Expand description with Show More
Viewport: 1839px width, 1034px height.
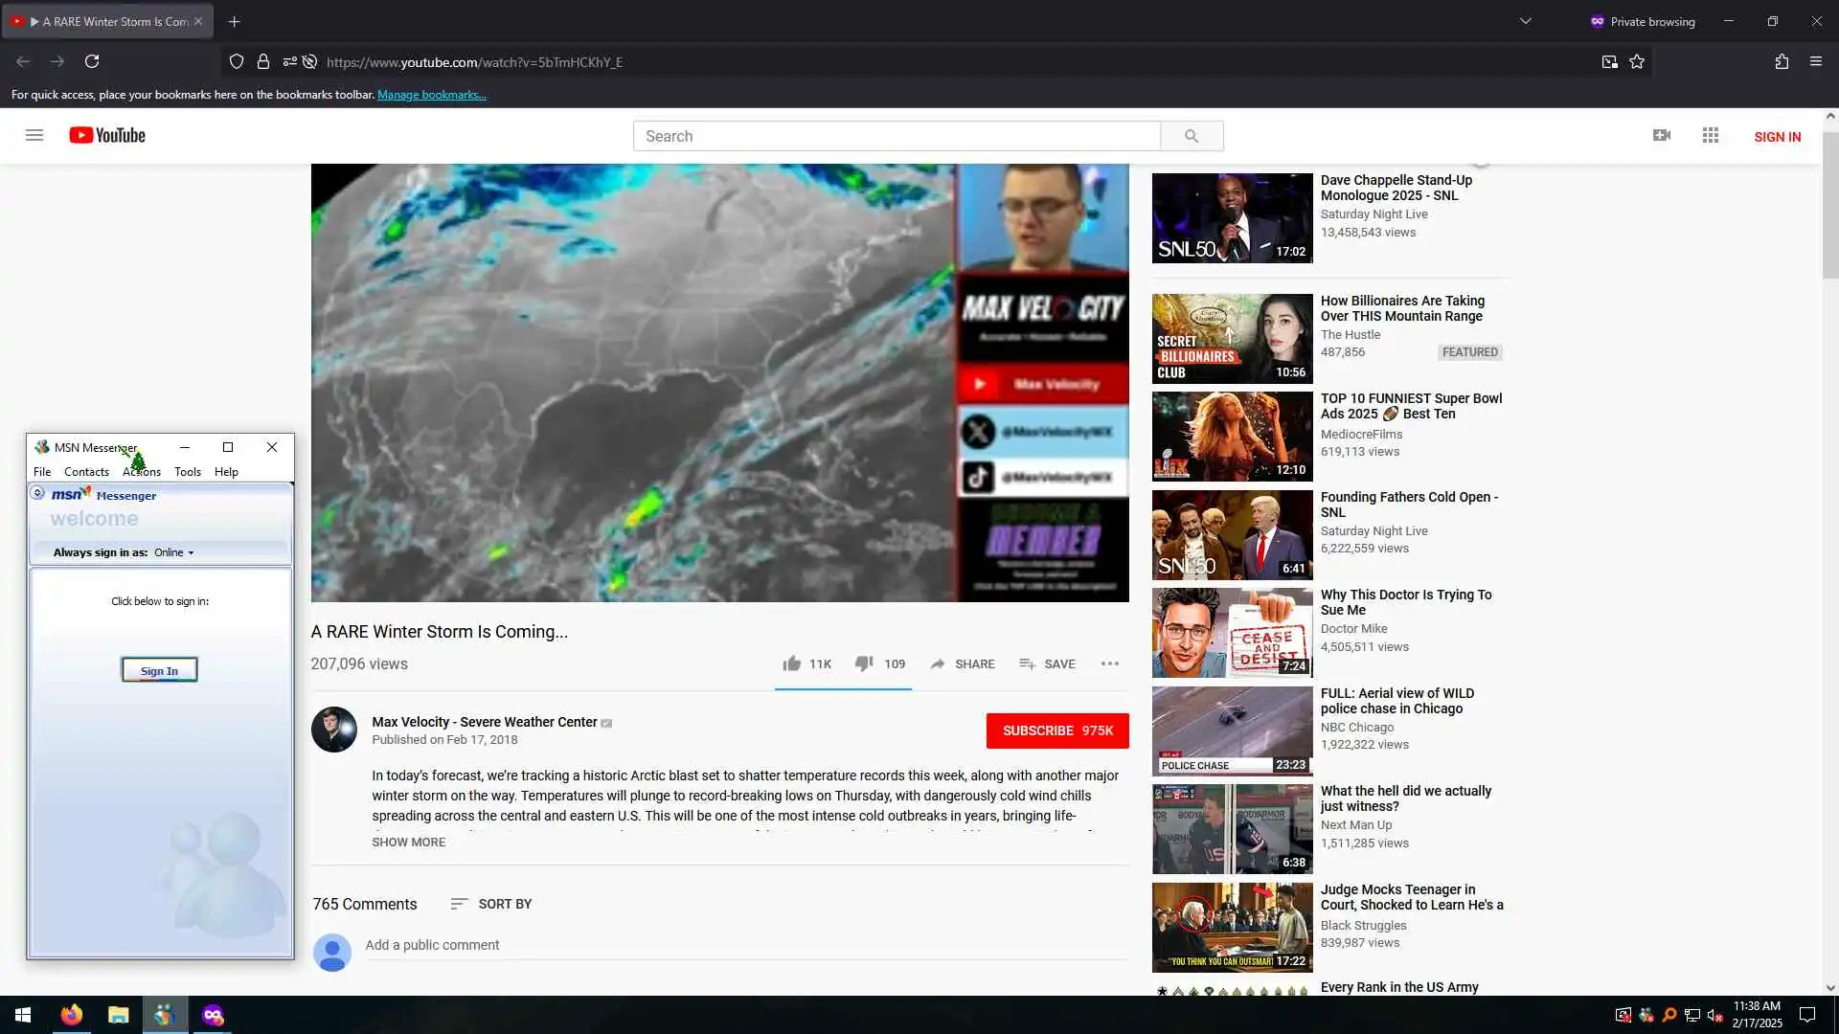(x=409, y=843)
